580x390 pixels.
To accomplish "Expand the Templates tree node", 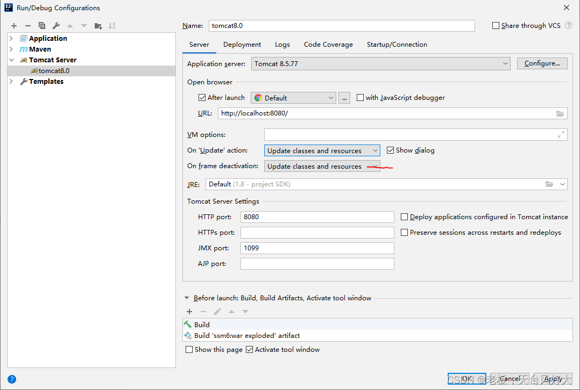I will pos(11,81).
